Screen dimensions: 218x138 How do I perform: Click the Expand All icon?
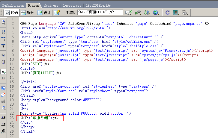[3, 46]
